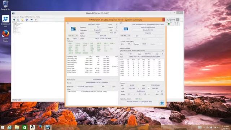Click the 800.0 frequency row in timing table

(x=142, y=62)
